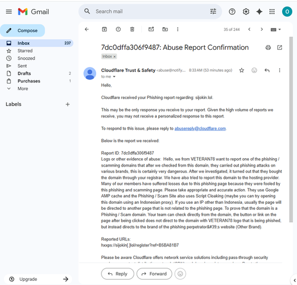Open input tools dropdown
297x285 pixels.
click(x=276, y=30)
